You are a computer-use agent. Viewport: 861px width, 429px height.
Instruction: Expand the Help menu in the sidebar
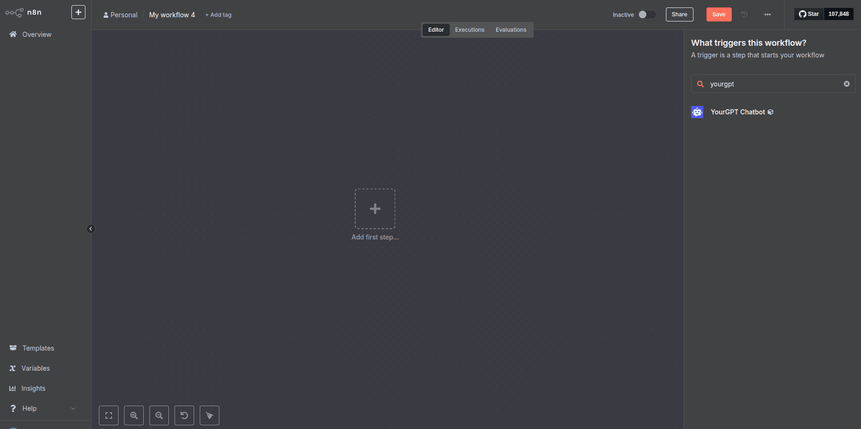pos(29,408)
